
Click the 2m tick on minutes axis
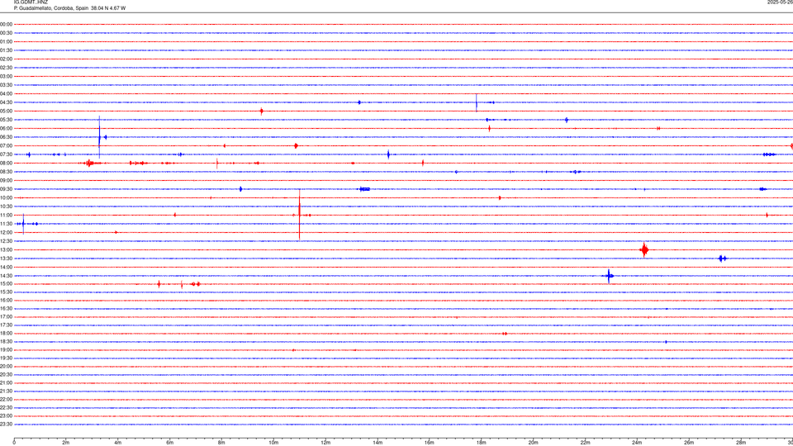point(66,443)
